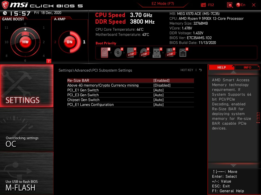261x195 pixels.
Task: Open the Chipset Gen Switch dropdown
Action: coord(159,100)
